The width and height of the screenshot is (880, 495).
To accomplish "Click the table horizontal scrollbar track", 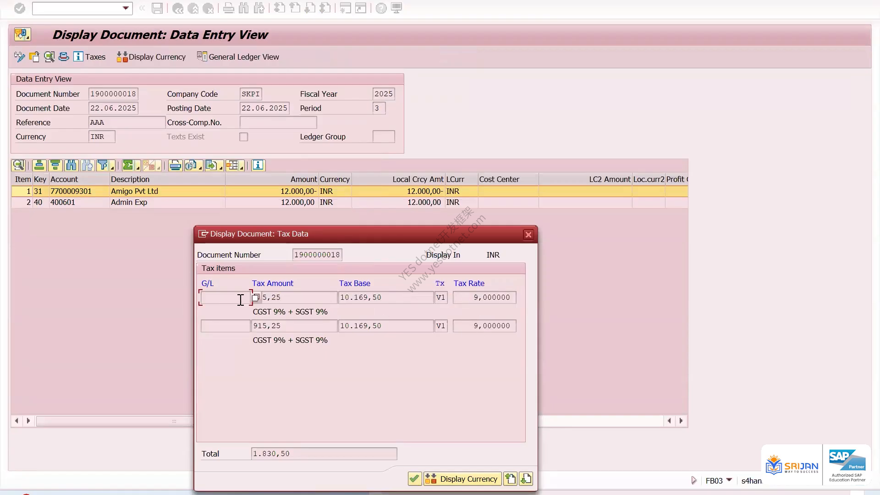I will [115, 421].
